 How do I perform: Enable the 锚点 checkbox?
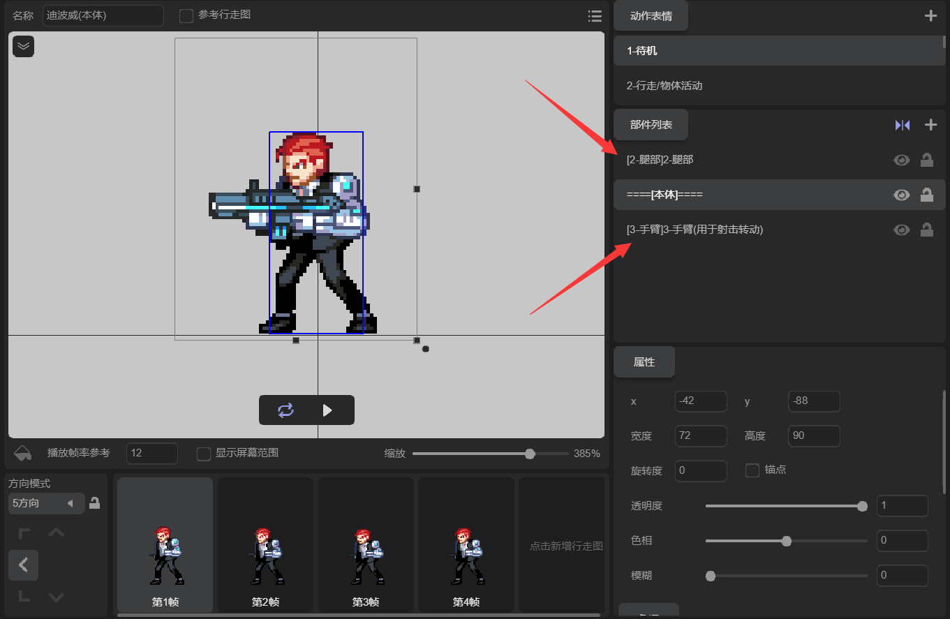tap(752, 470)
